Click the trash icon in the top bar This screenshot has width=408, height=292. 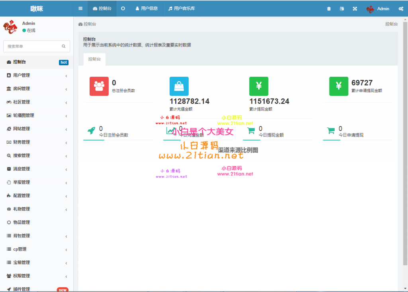coord(329,9)
